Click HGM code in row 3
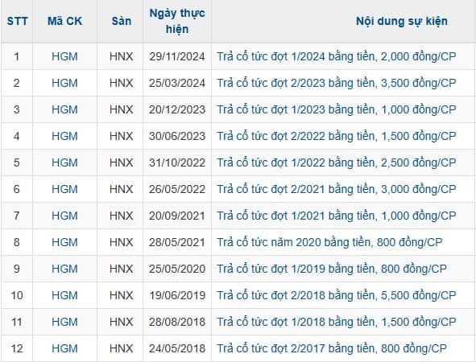 point(64,109)
